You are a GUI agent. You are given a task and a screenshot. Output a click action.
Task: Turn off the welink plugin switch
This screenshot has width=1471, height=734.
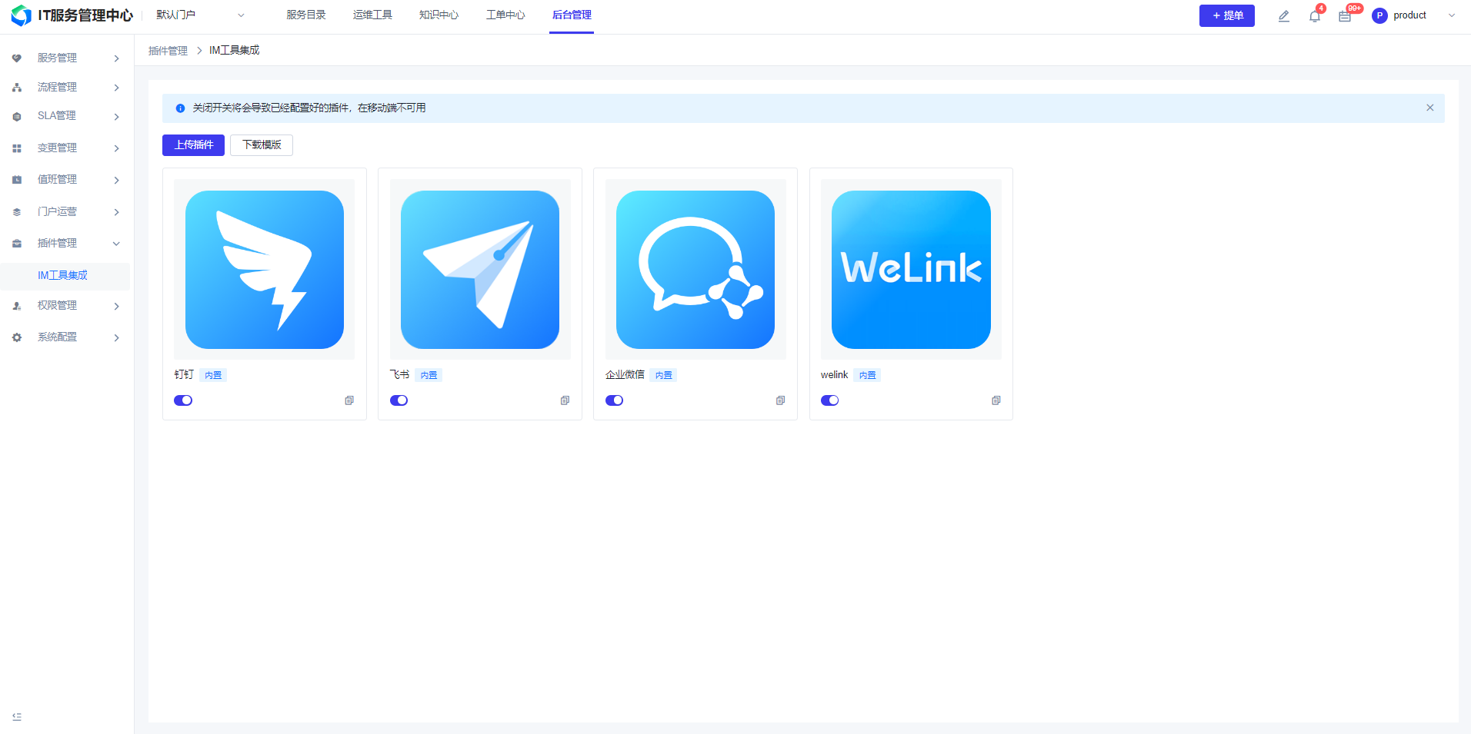(829, 400)
